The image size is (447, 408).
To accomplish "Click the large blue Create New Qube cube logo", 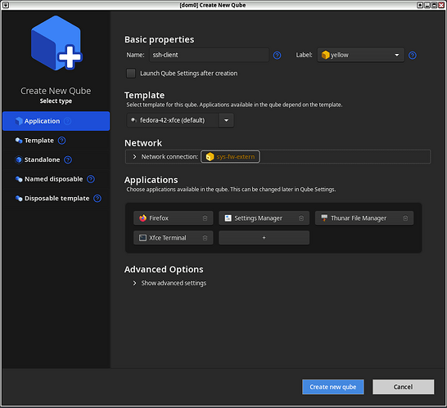I will (56, 43).
